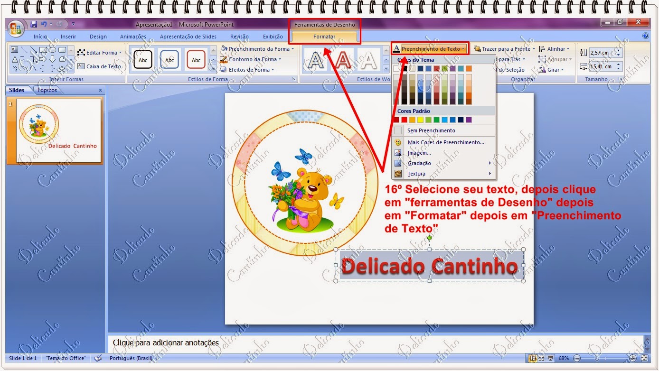
Task: Open the Design ribbon tab
Action: click(x=98, y=37)
